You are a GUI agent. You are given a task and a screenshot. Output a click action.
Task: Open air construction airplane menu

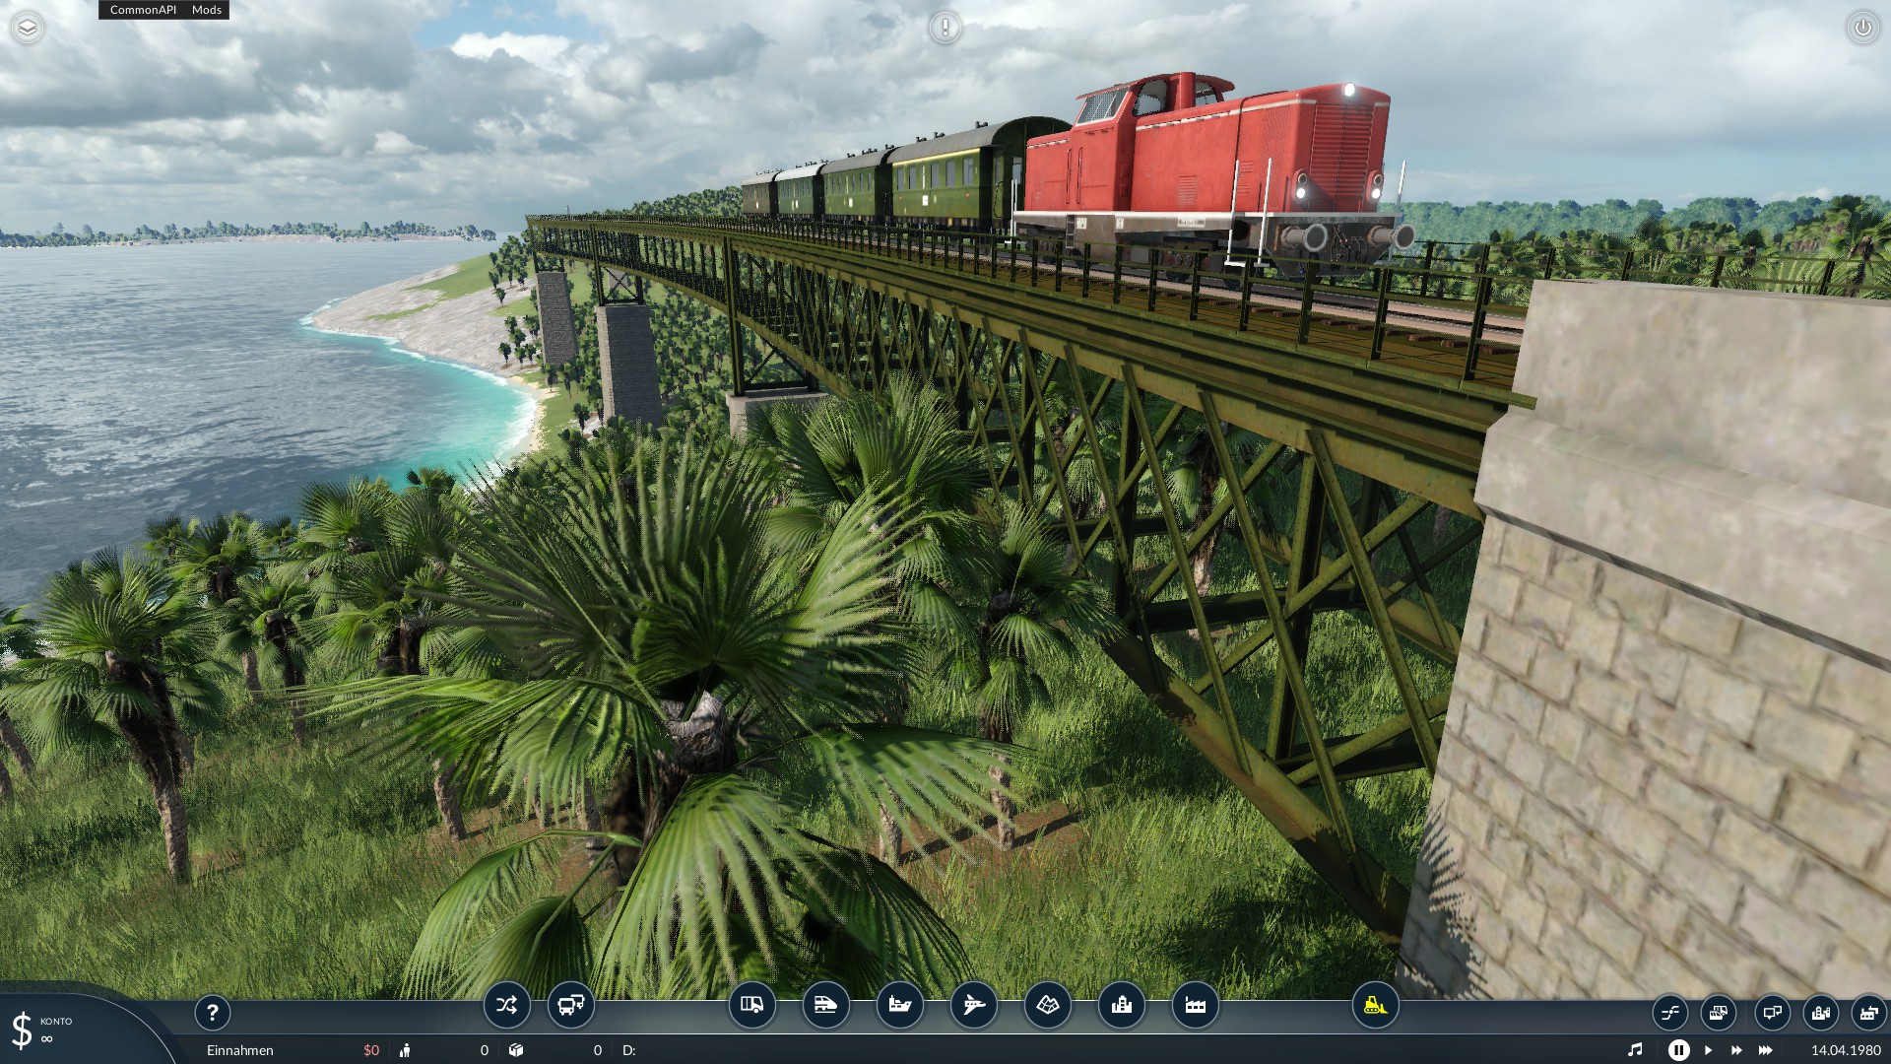pos(973,1006)
